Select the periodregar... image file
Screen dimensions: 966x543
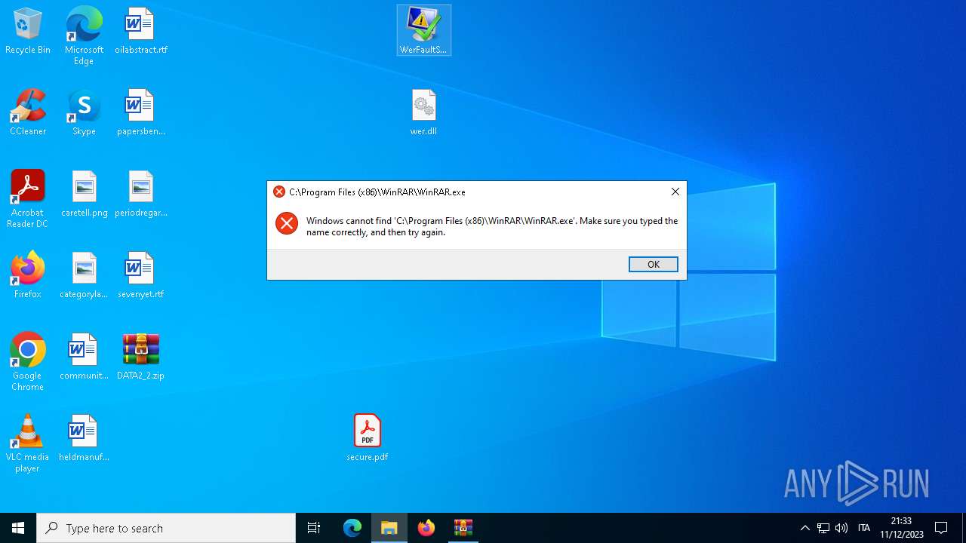pos(141,194)
